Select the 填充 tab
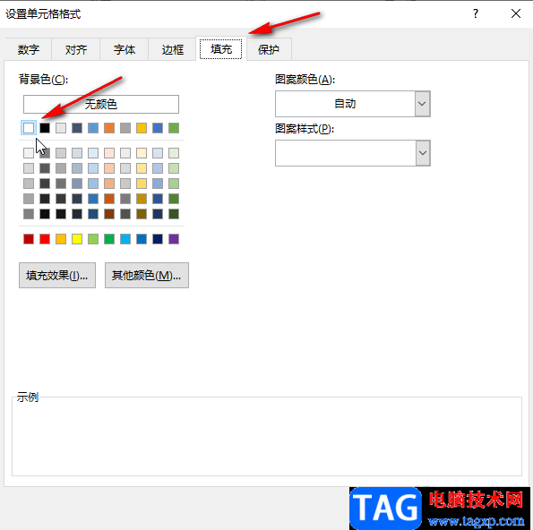The height and width of the screenshot is (530, 533). 221,49
